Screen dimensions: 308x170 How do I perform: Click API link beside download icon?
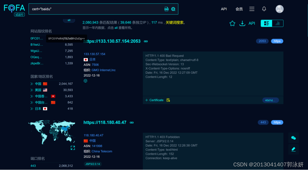[252, 23]
